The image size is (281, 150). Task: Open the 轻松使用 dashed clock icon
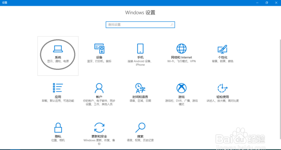[223, 88]
